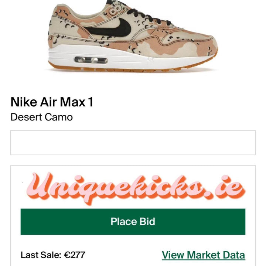Open the Desert Camo sneaker product image
This screenshot has height=266, width=266.
pos(133,36)
